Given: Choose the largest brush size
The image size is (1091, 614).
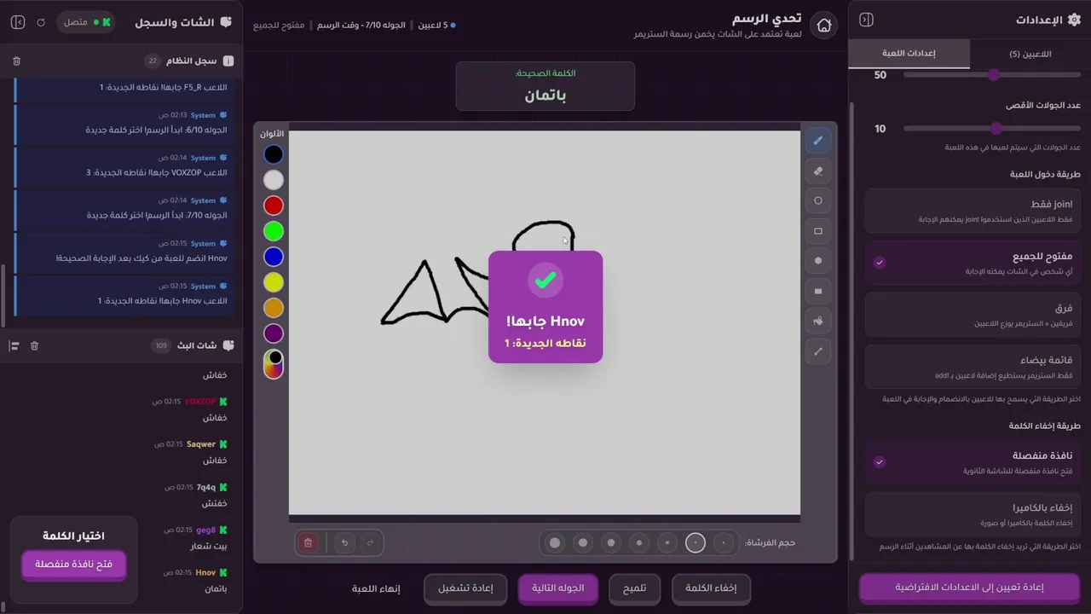Looking at the screenshot, I should (x=555, y=542).
